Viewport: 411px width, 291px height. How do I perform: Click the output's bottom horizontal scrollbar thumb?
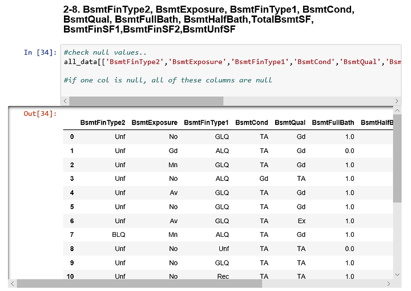(139, 284)
